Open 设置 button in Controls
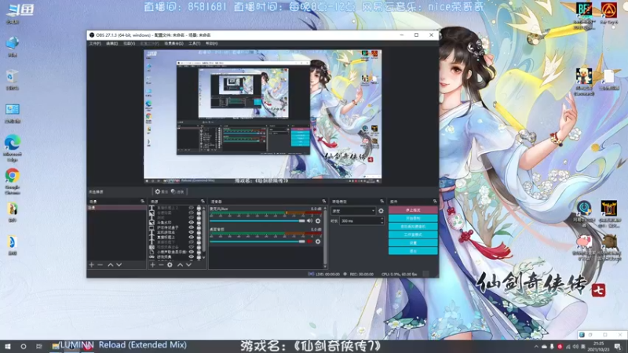628x353 pixels. (x=413, y=243)
